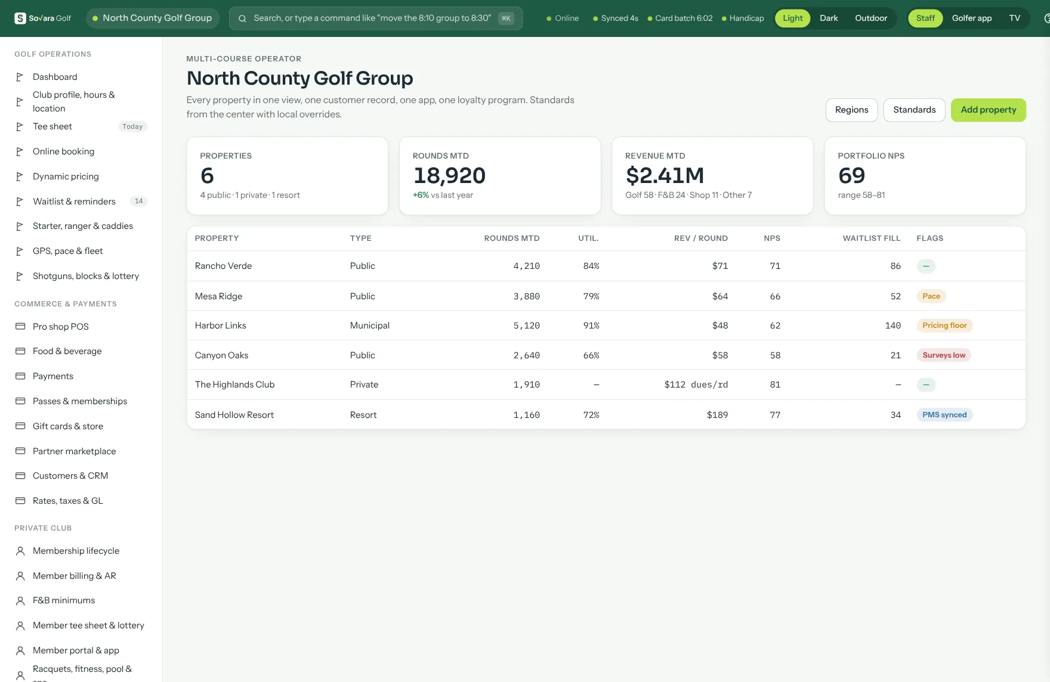The width and height of the screenshot is (1050, 682).
Task: Click The Highlands Club property name
Action: point(234,385)
